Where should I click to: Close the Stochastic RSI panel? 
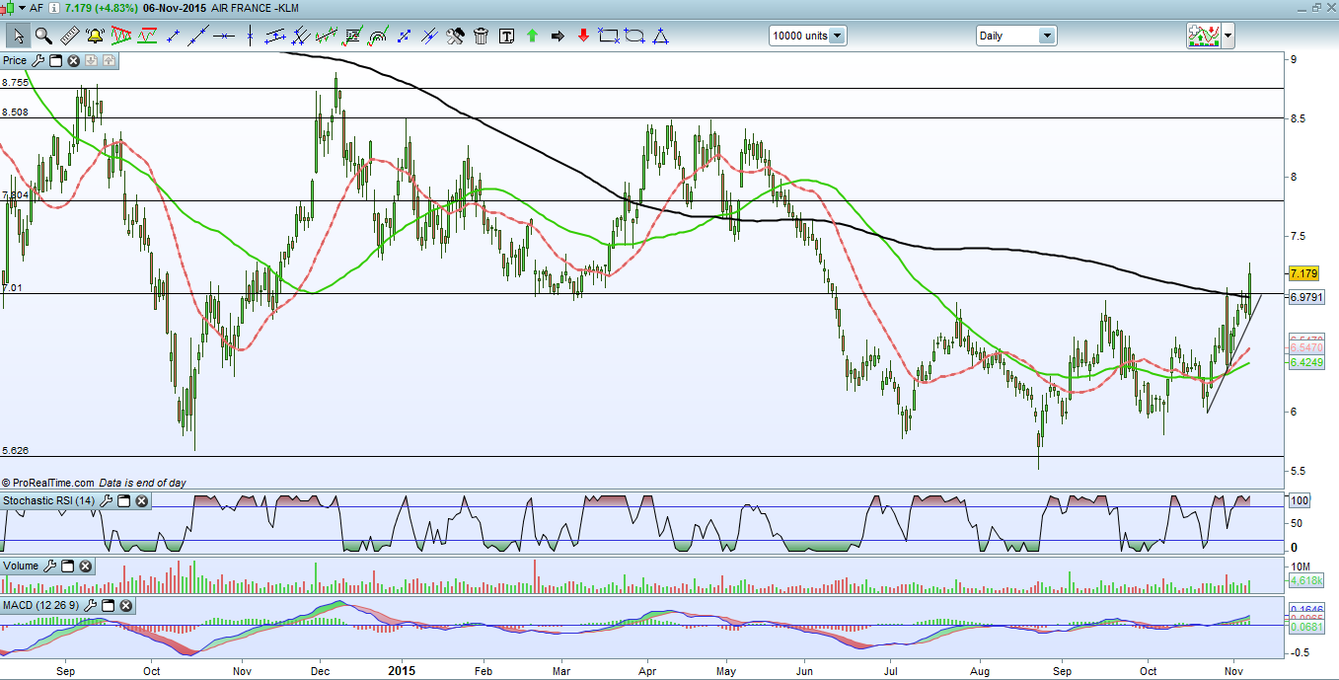click(141, 500)
